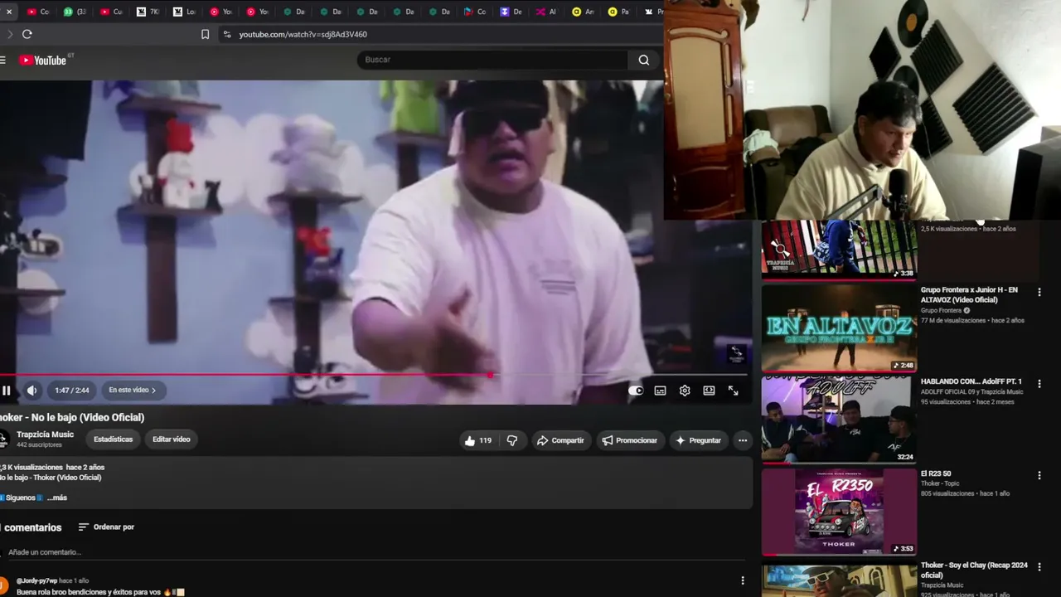Switch to the 'An' browser tab
The width and height of the screenshot is (1061, 597).
click(x=582, y=12)
